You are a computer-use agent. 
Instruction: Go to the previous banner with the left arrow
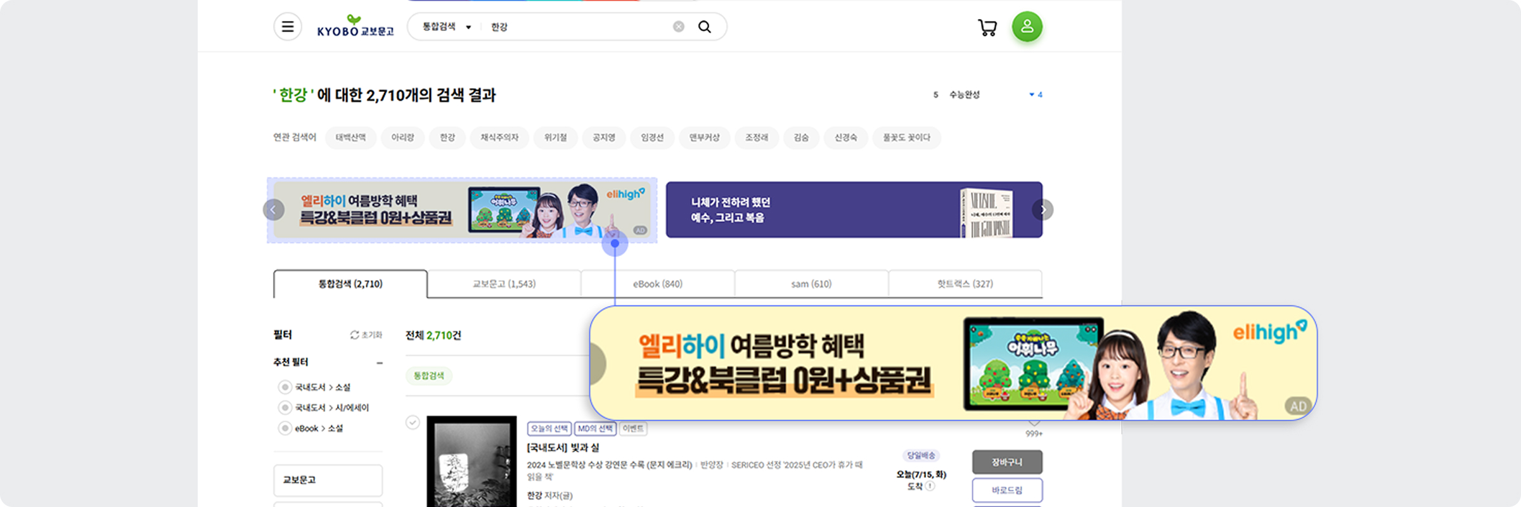click(274, 210)
